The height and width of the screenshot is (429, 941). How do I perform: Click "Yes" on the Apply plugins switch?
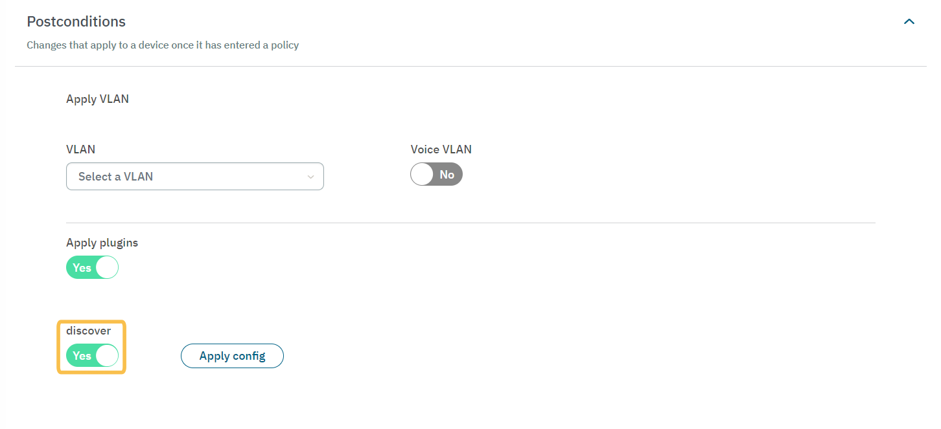82,268
